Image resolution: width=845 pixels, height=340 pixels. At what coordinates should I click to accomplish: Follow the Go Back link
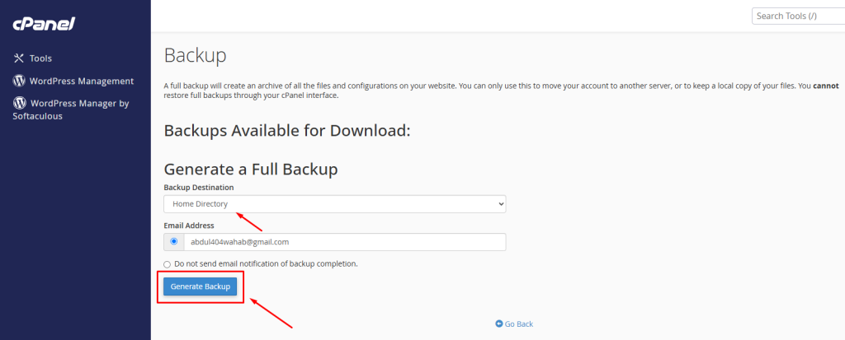519,324
